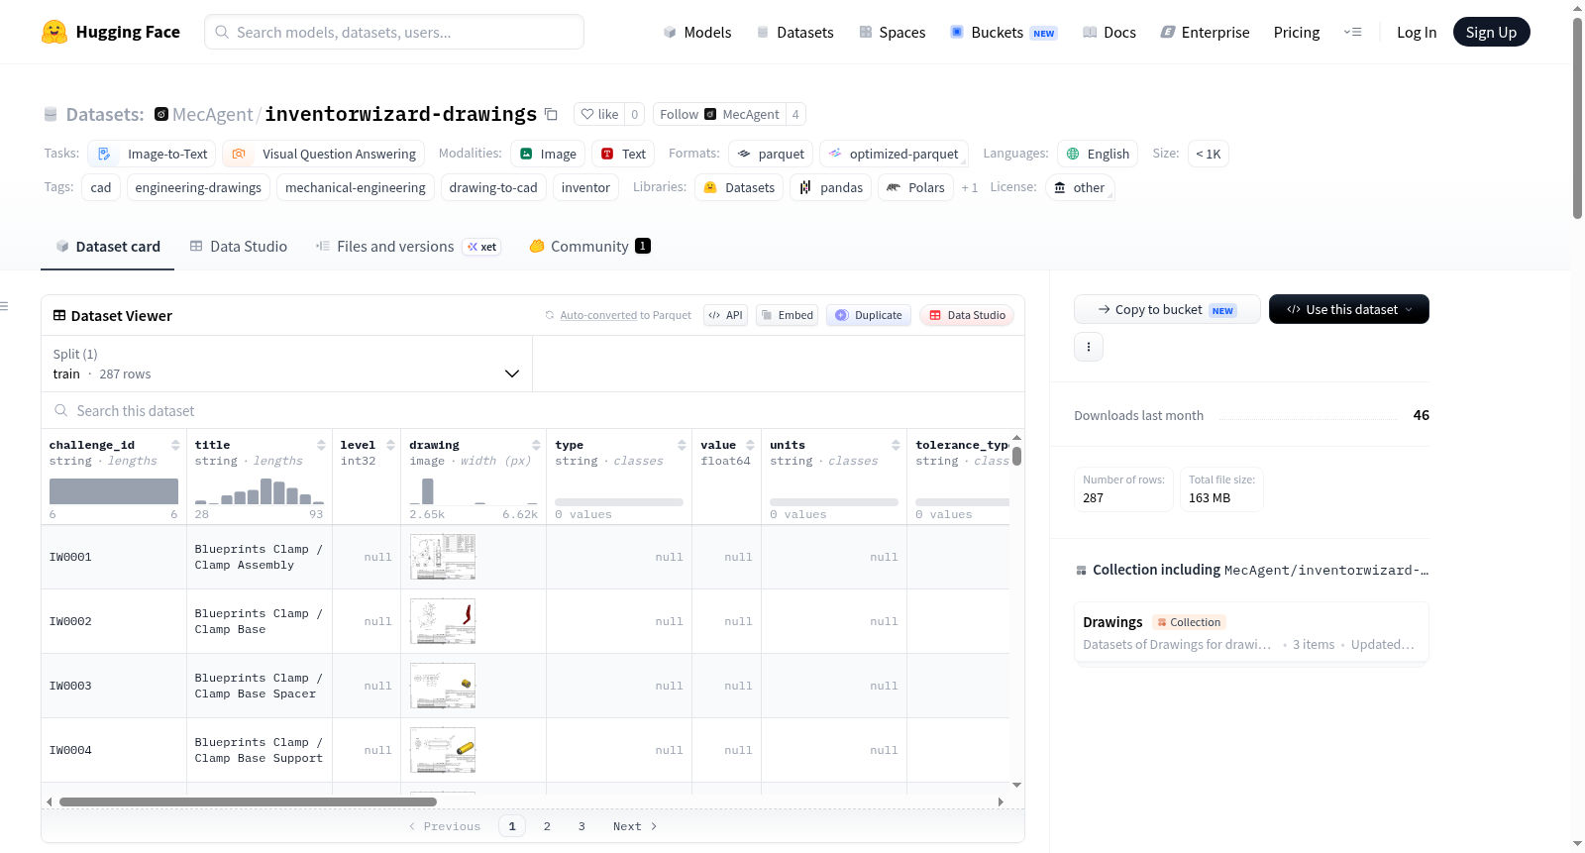Duplicate this dataset
This screenshot has height=853, width=1585.
click(x=869, y=315)
